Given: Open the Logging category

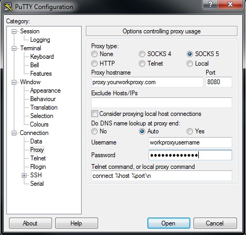Looking at the screenshot, I should pyautogui.click(x=40, y=40).
